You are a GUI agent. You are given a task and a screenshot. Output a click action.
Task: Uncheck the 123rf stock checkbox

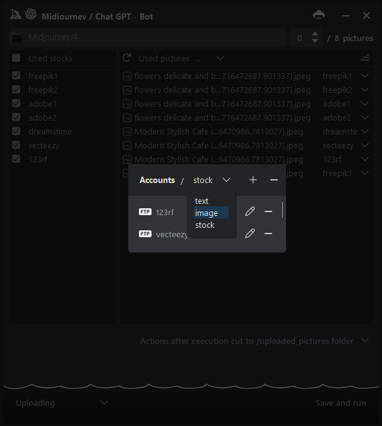[16, 158]
